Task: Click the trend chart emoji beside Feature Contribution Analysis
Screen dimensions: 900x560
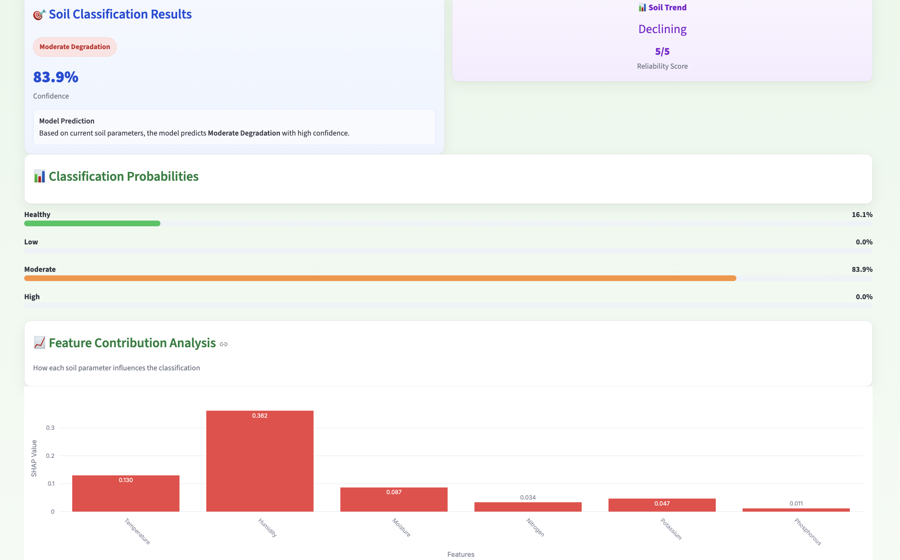Action: [39, 343]
